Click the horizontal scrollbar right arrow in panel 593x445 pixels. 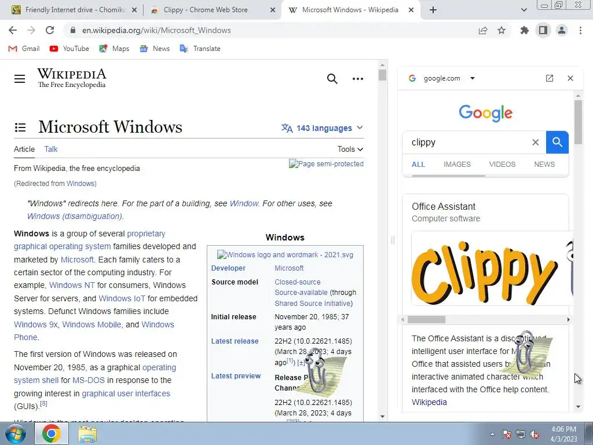pyautogui.click(x=568, y=320)
